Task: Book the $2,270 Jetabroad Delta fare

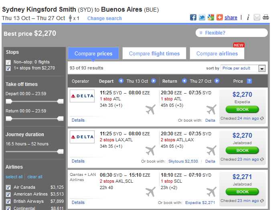Action: pyautogui.click(x=242, y=150)
